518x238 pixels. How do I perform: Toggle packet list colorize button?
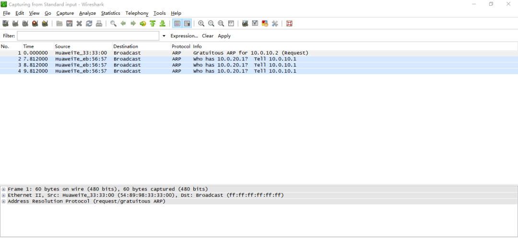click(177, 23)
